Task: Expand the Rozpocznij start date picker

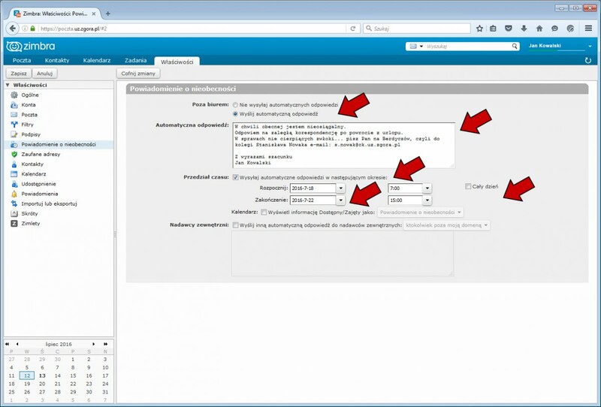Action: pyautogui.click(x=340, y=188)
